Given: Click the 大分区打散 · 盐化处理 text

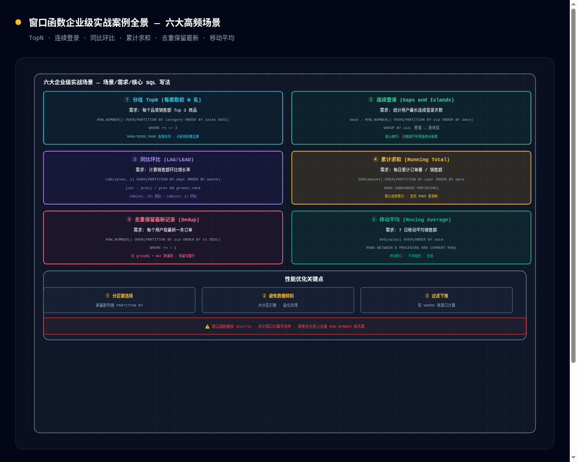Looking at the screenshot, I should point(278,305).
